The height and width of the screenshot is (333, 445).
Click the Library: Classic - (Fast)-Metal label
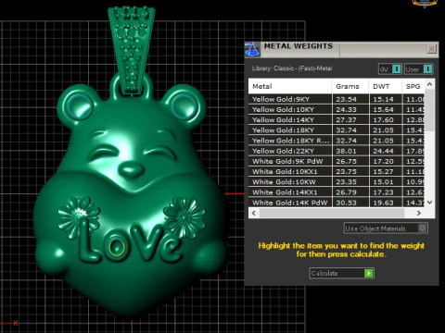point(292,68)
